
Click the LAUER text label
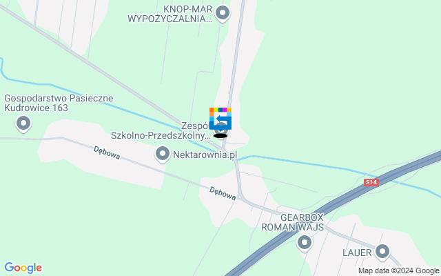(357, 253)
